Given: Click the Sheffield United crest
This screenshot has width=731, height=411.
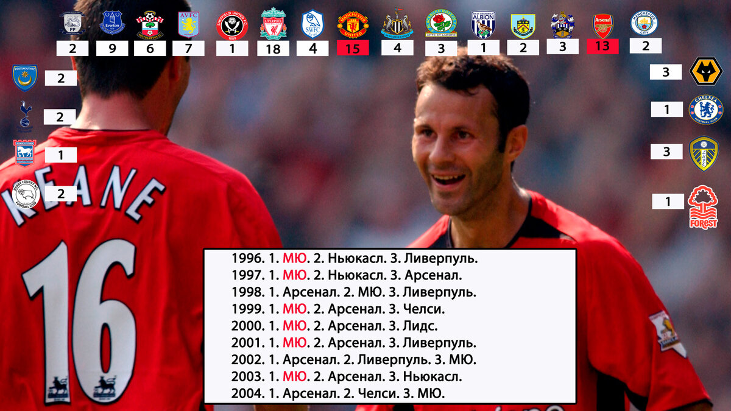Looking at the screenshot, I should click(232, 26).
